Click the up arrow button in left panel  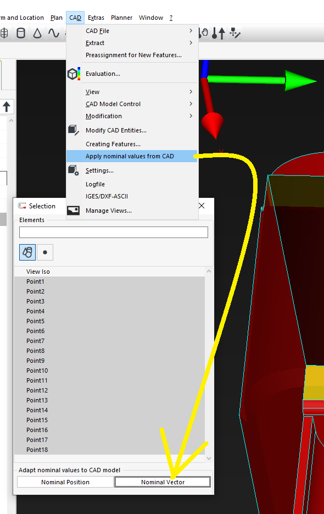7,107
